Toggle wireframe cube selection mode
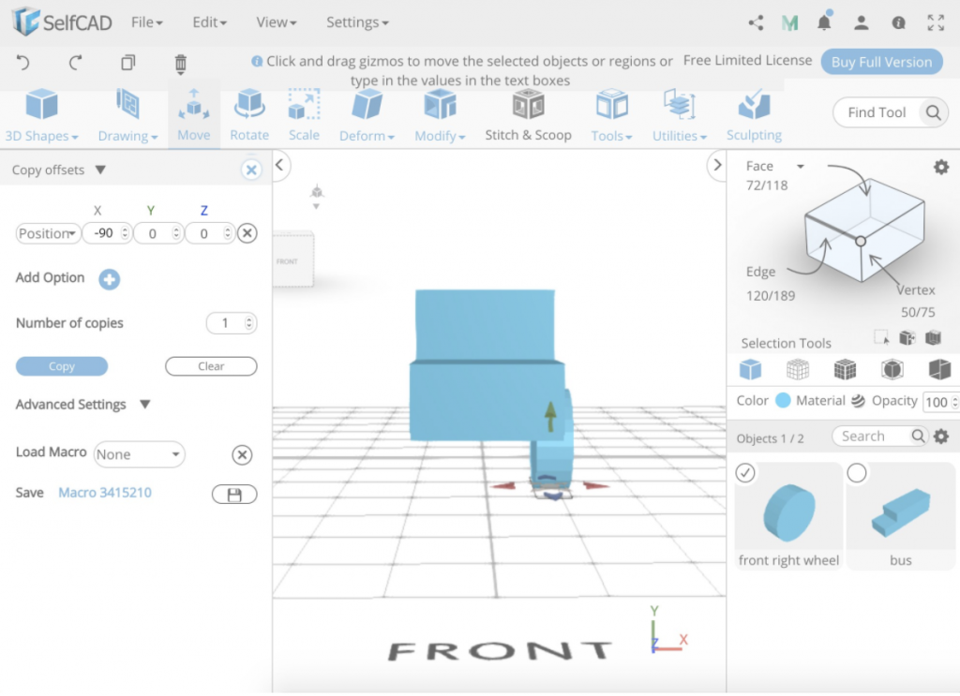 (797, 369)
